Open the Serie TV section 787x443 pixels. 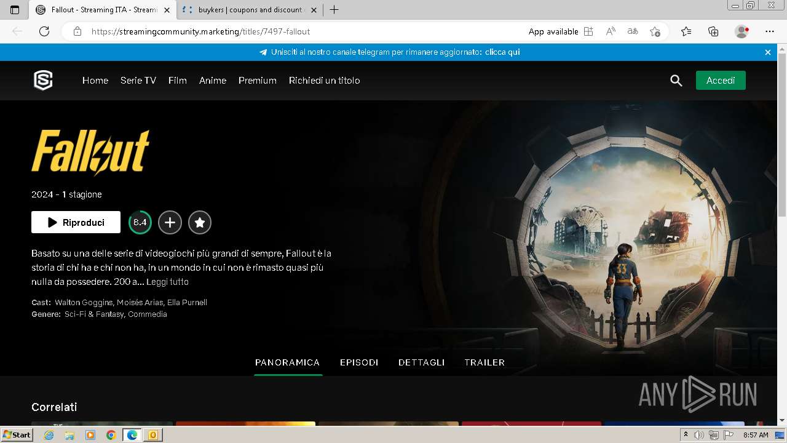[138, 81]
